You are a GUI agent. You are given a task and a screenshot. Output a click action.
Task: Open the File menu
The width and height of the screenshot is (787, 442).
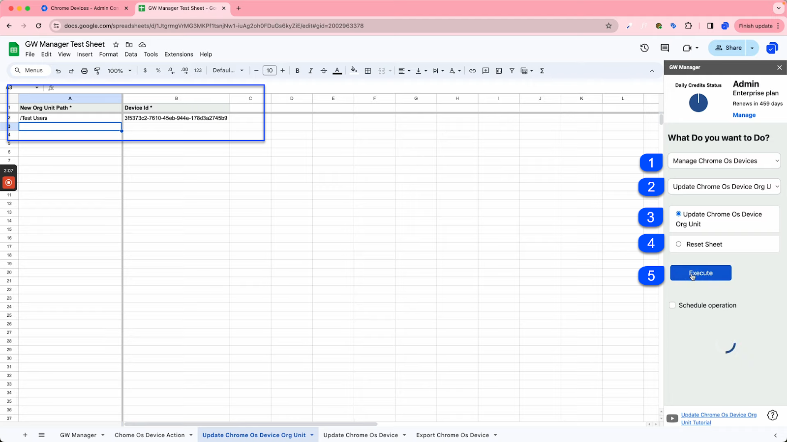[x=30, y=55]
